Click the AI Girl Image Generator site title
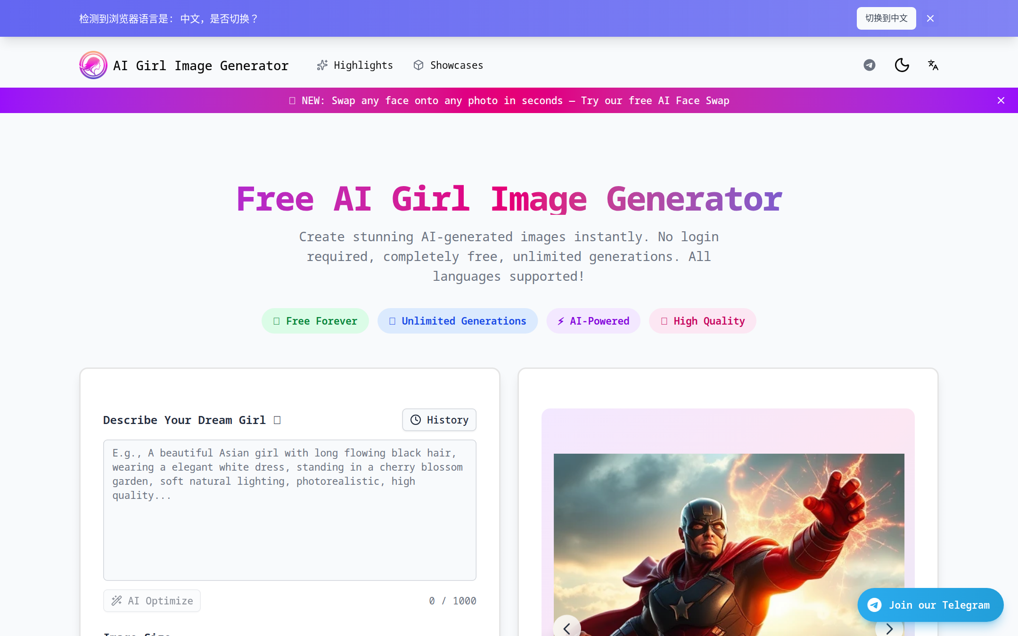Viewport: 1018px width, 636px height. (201, 65)
